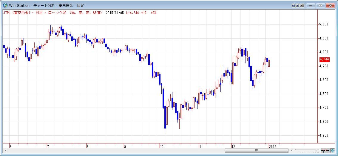
Task: Click the long blue candlestick at October low
Action: pos(165,117)
